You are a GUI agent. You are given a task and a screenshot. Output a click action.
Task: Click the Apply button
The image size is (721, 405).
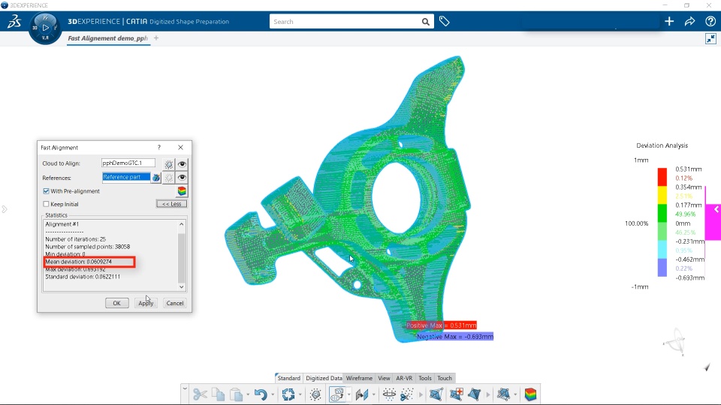(146, 303)
